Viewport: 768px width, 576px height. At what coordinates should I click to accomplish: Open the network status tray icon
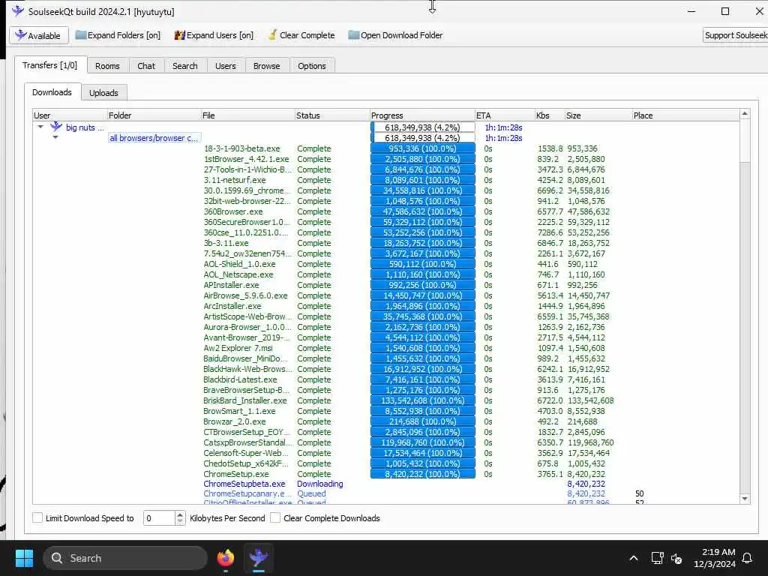click(657, 558)
